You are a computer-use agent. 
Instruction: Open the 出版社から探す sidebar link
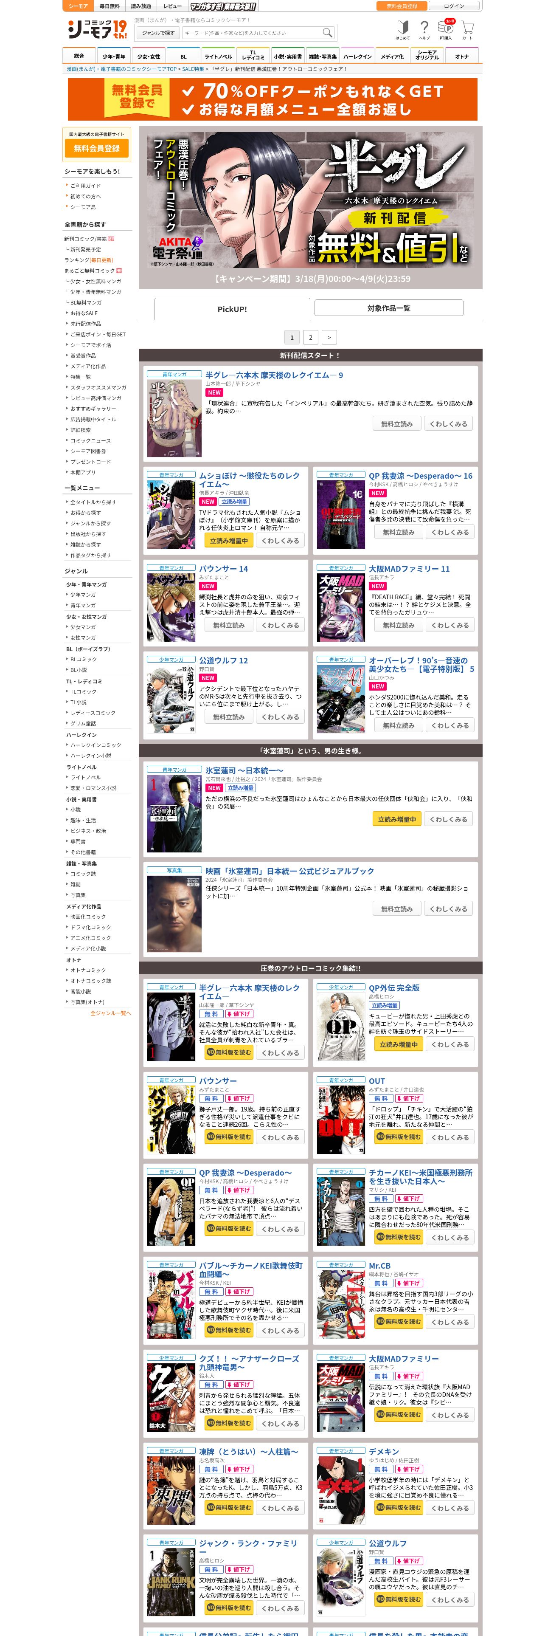tap(88, 534)
